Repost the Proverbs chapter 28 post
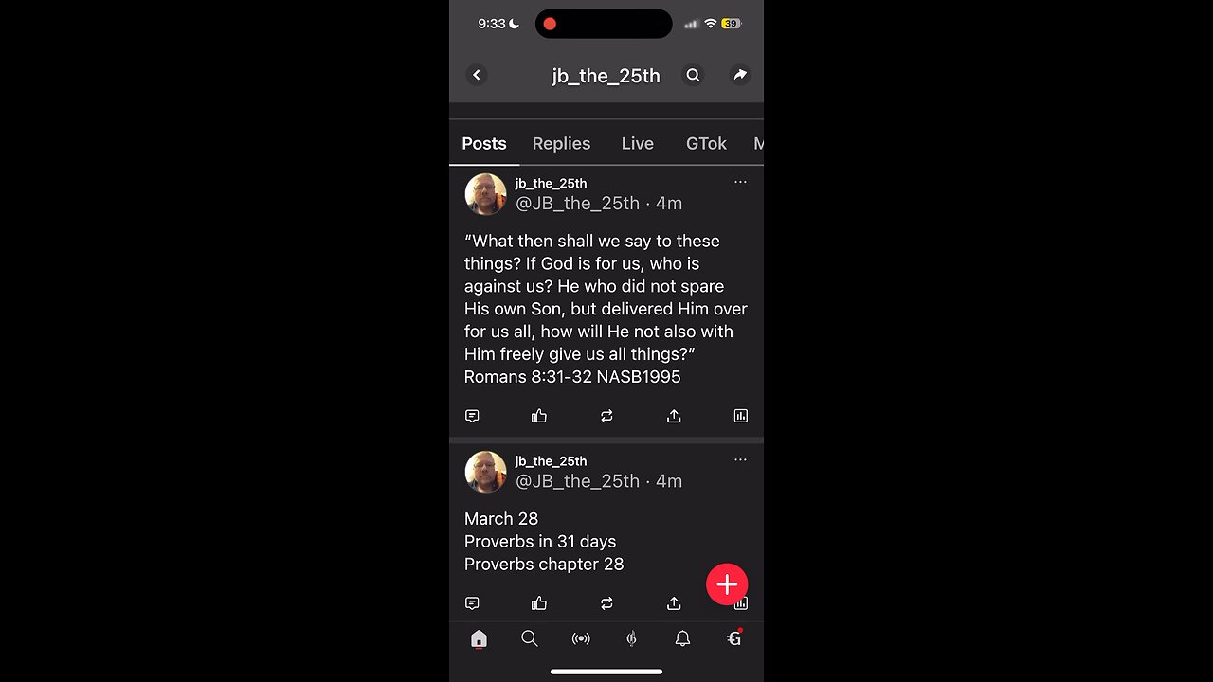This screenshot has height=682, width=1213. 606,603
